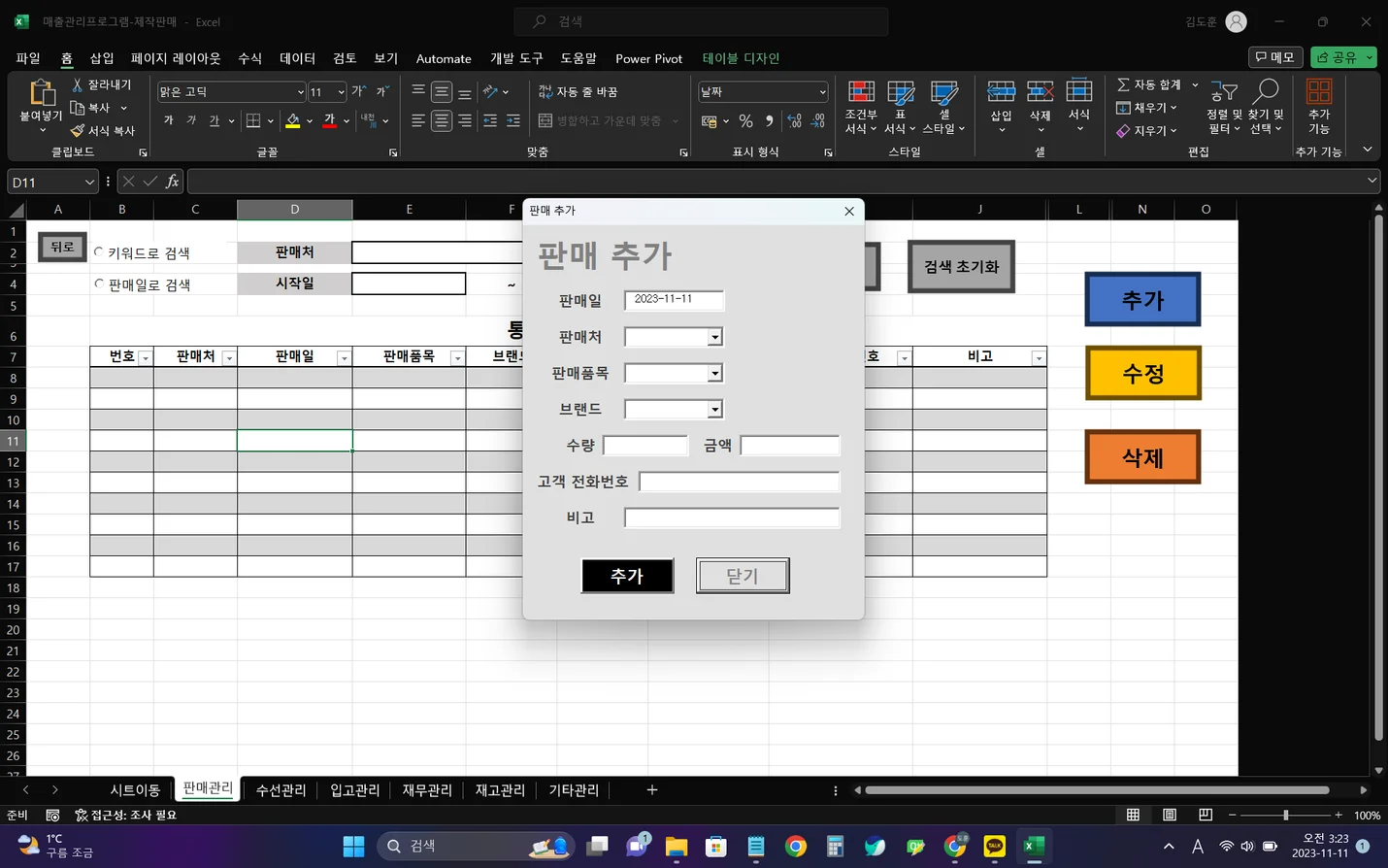Expand the 브랜드 combo box in dialog
This screenshot has height=868, width=1388.
(x=714, y=409)
